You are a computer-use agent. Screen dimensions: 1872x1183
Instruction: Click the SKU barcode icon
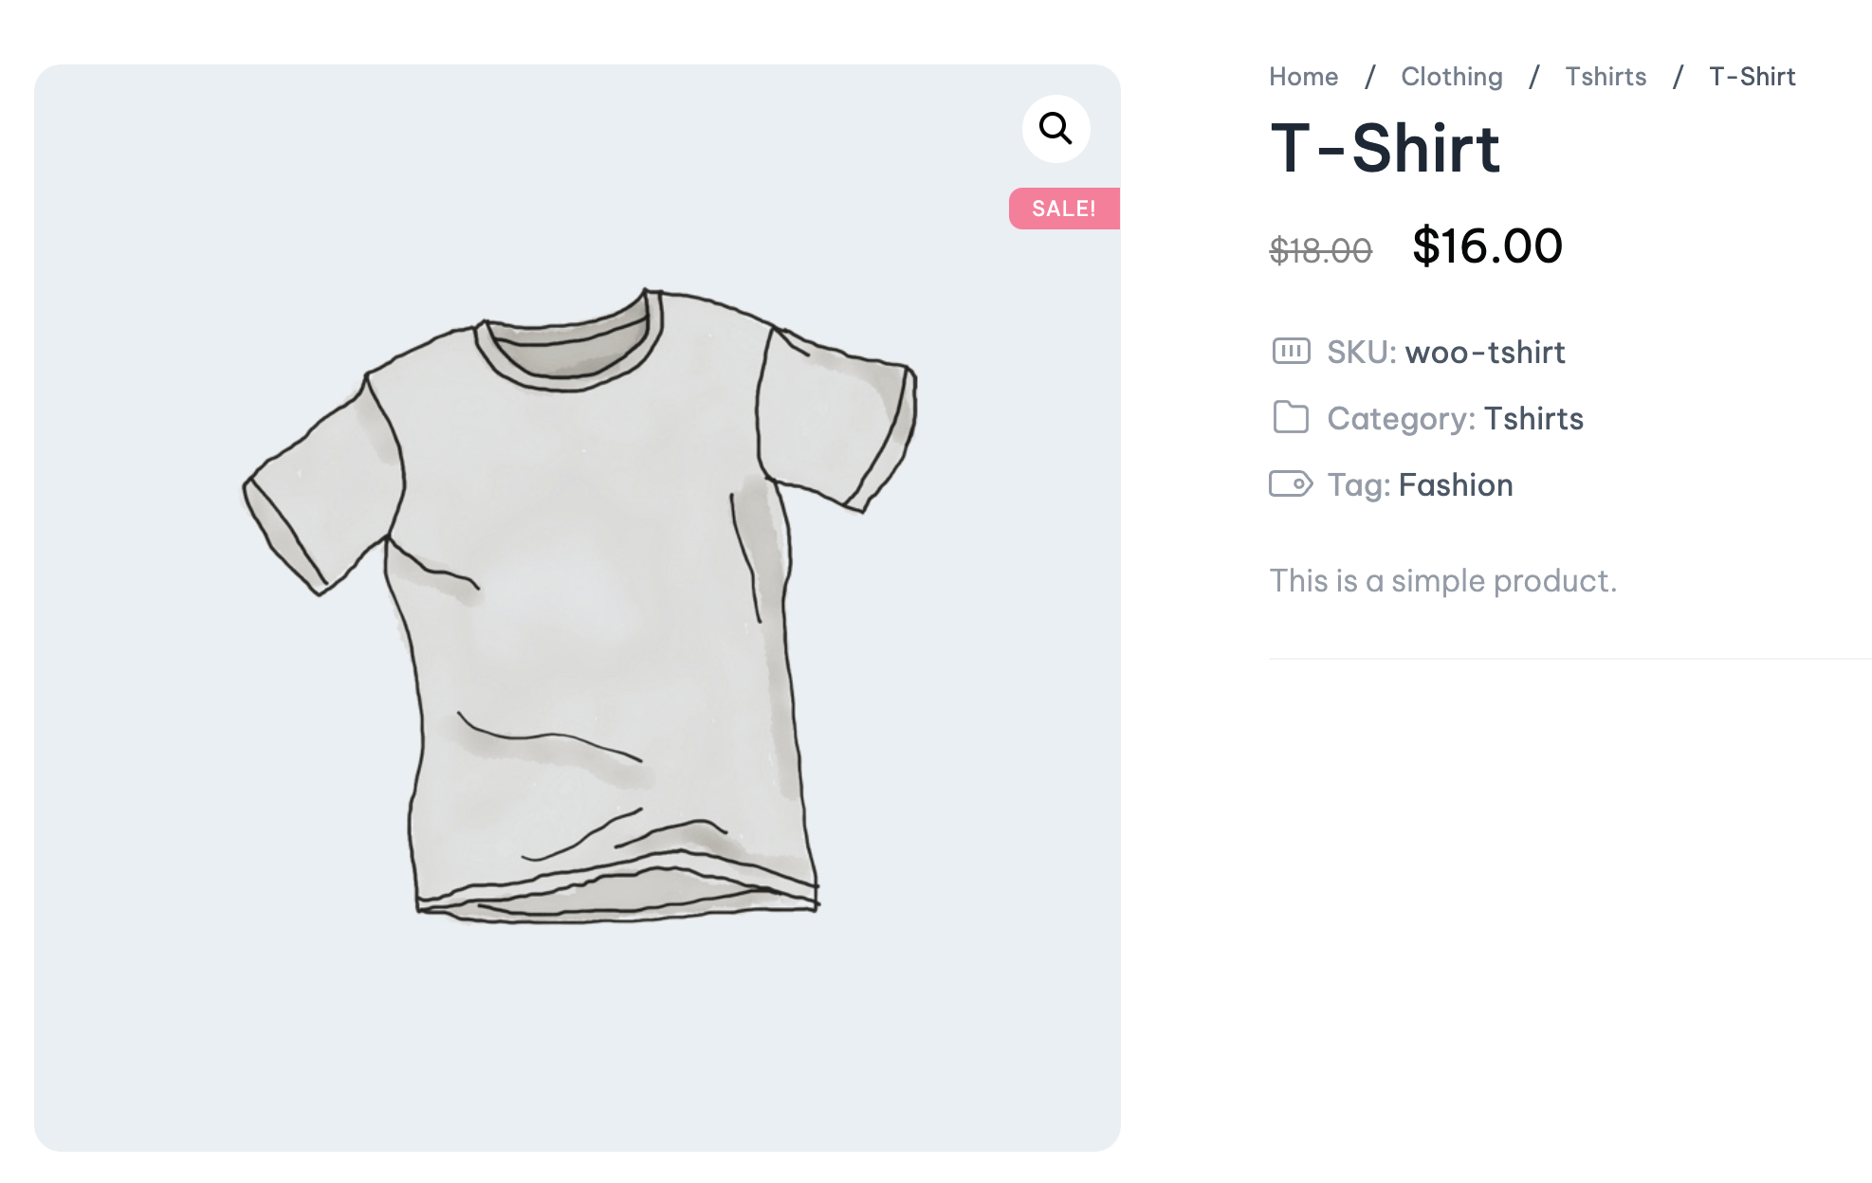pos(1291,352)
